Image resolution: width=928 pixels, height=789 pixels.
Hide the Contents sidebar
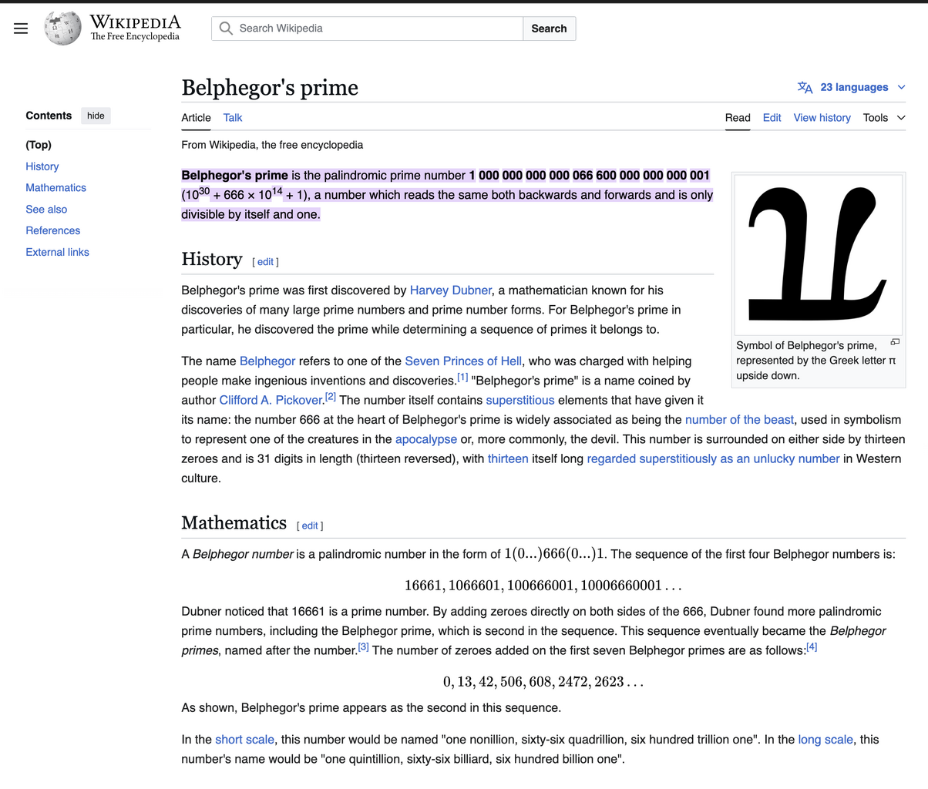(x=96, y=116)
